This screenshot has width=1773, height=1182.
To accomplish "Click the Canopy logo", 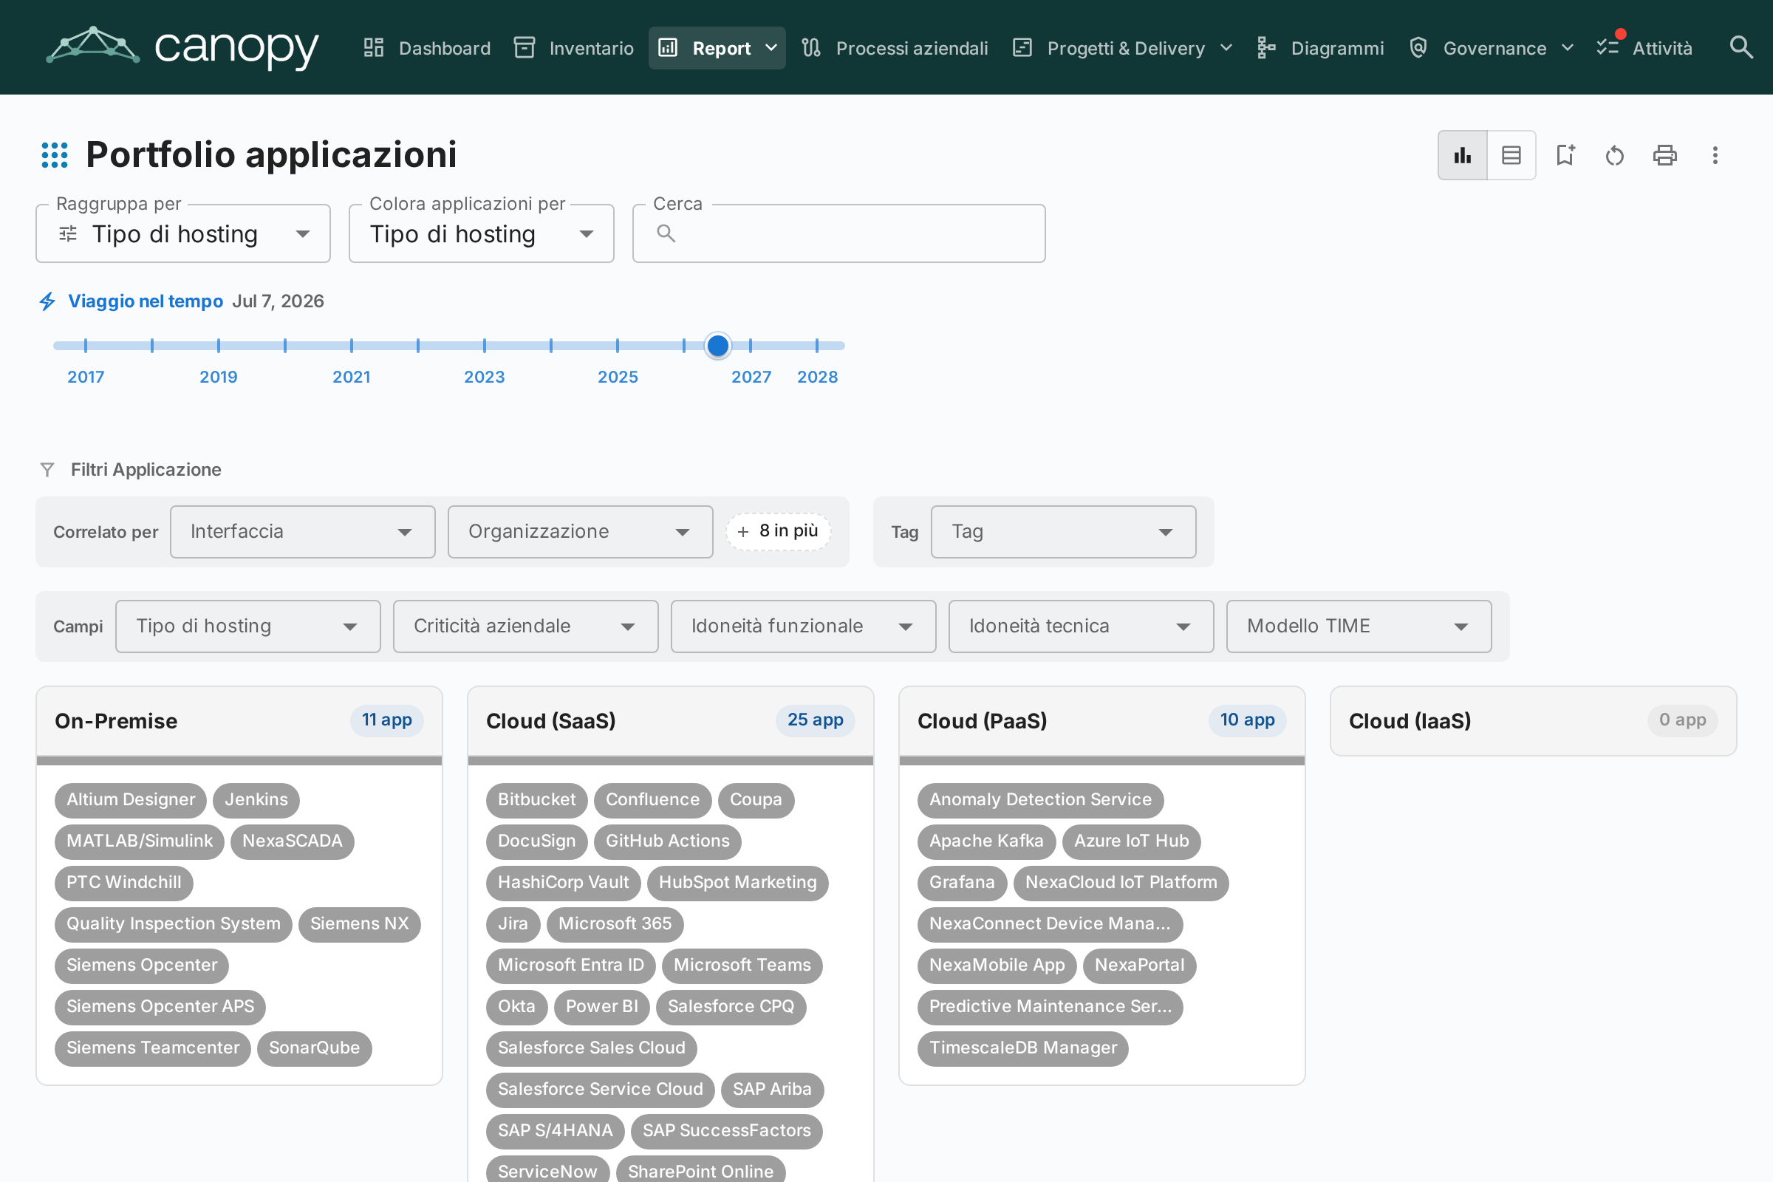I will [x=182, y=47].
